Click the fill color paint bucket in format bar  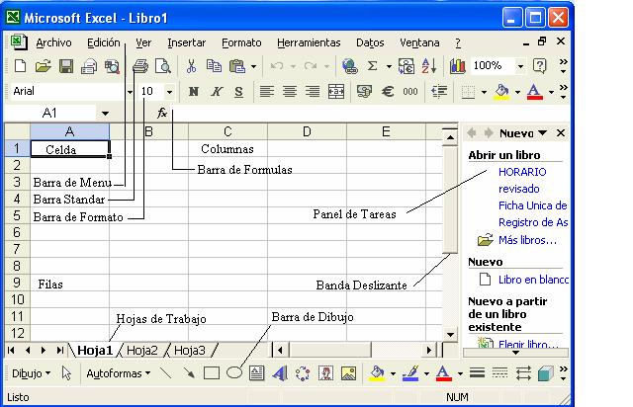click(x=501, y=92)
